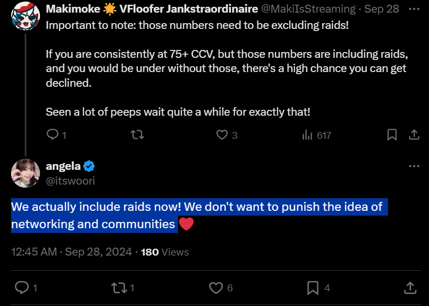Repost Makimoke's tweet with retweet icon
Image resolution: width=429 pixels, height=306 pixels.
click(137, 135)
